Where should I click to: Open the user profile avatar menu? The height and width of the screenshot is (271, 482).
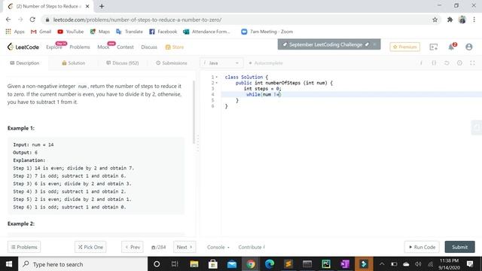(468, 47)
